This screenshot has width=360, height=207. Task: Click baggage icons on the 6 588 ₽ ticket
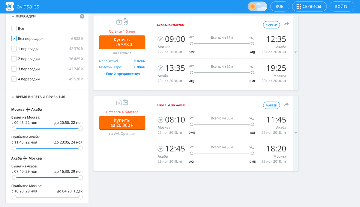[122, 22]
